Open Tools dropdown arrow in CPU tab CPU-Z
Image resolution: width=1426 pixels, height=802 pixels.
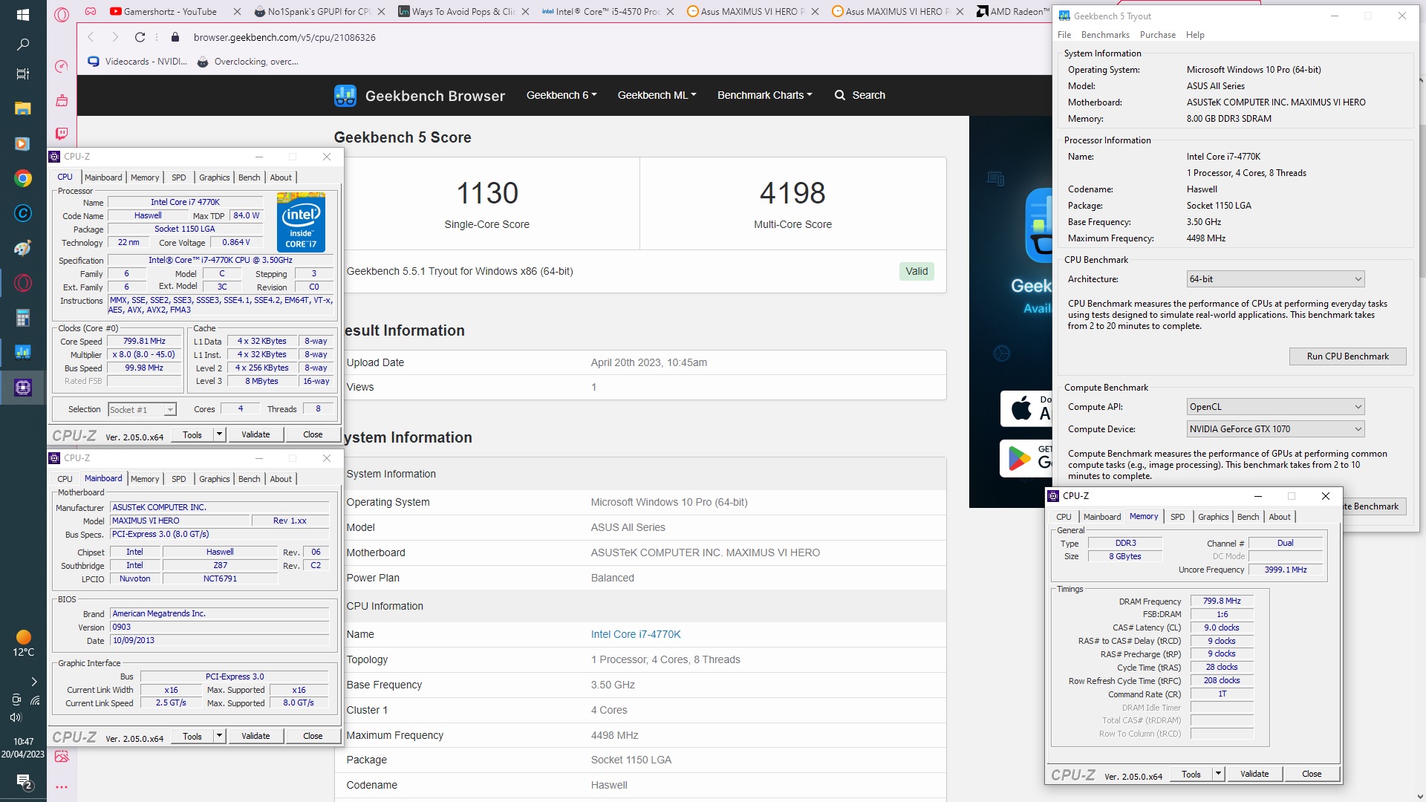click(219, 434)
